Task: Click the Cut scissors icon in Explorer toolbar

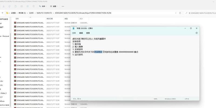Action: point(4,6)
